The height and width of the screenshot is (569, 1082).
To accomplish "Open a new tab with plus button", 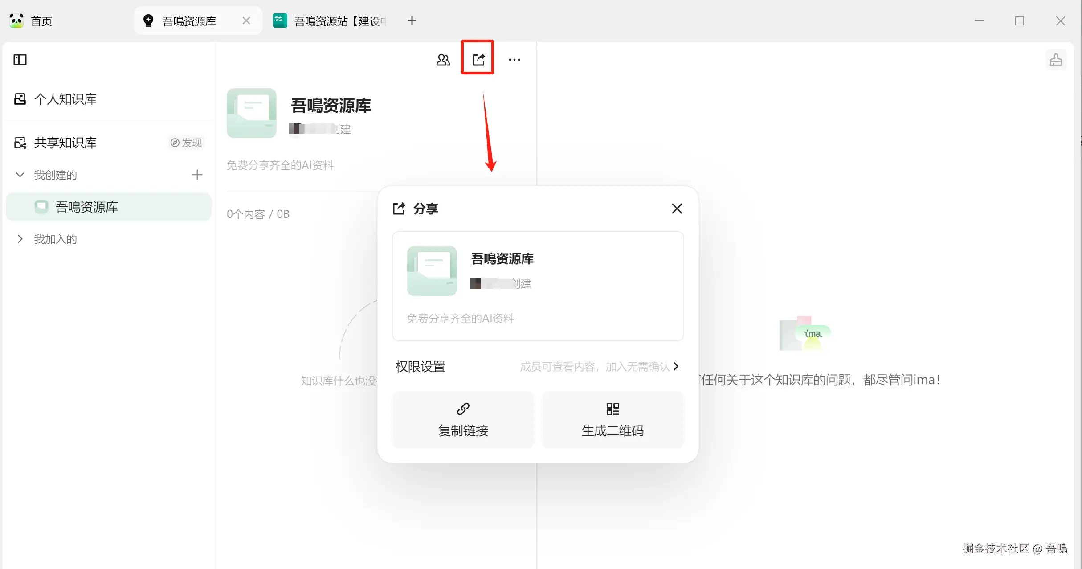I will click(x=412, y=20).
